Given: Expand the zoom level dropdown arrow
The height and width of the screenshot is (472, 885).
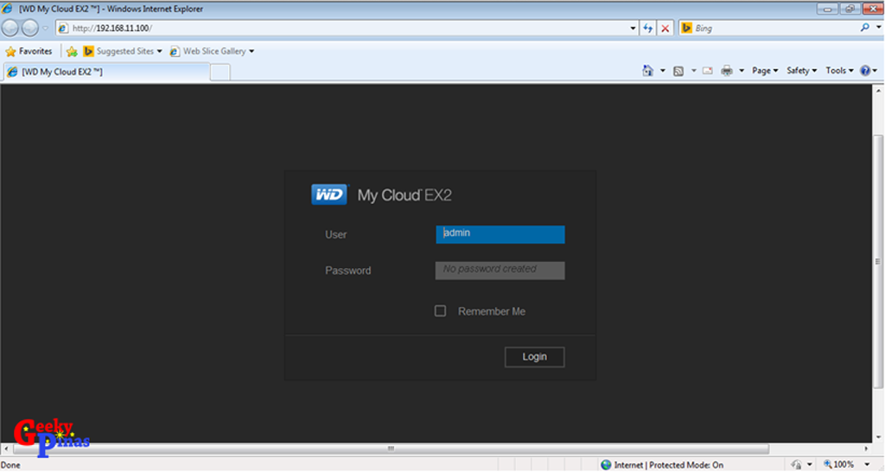Looking at the screenshot, I should pyautogui.click(x=867, y=465).
